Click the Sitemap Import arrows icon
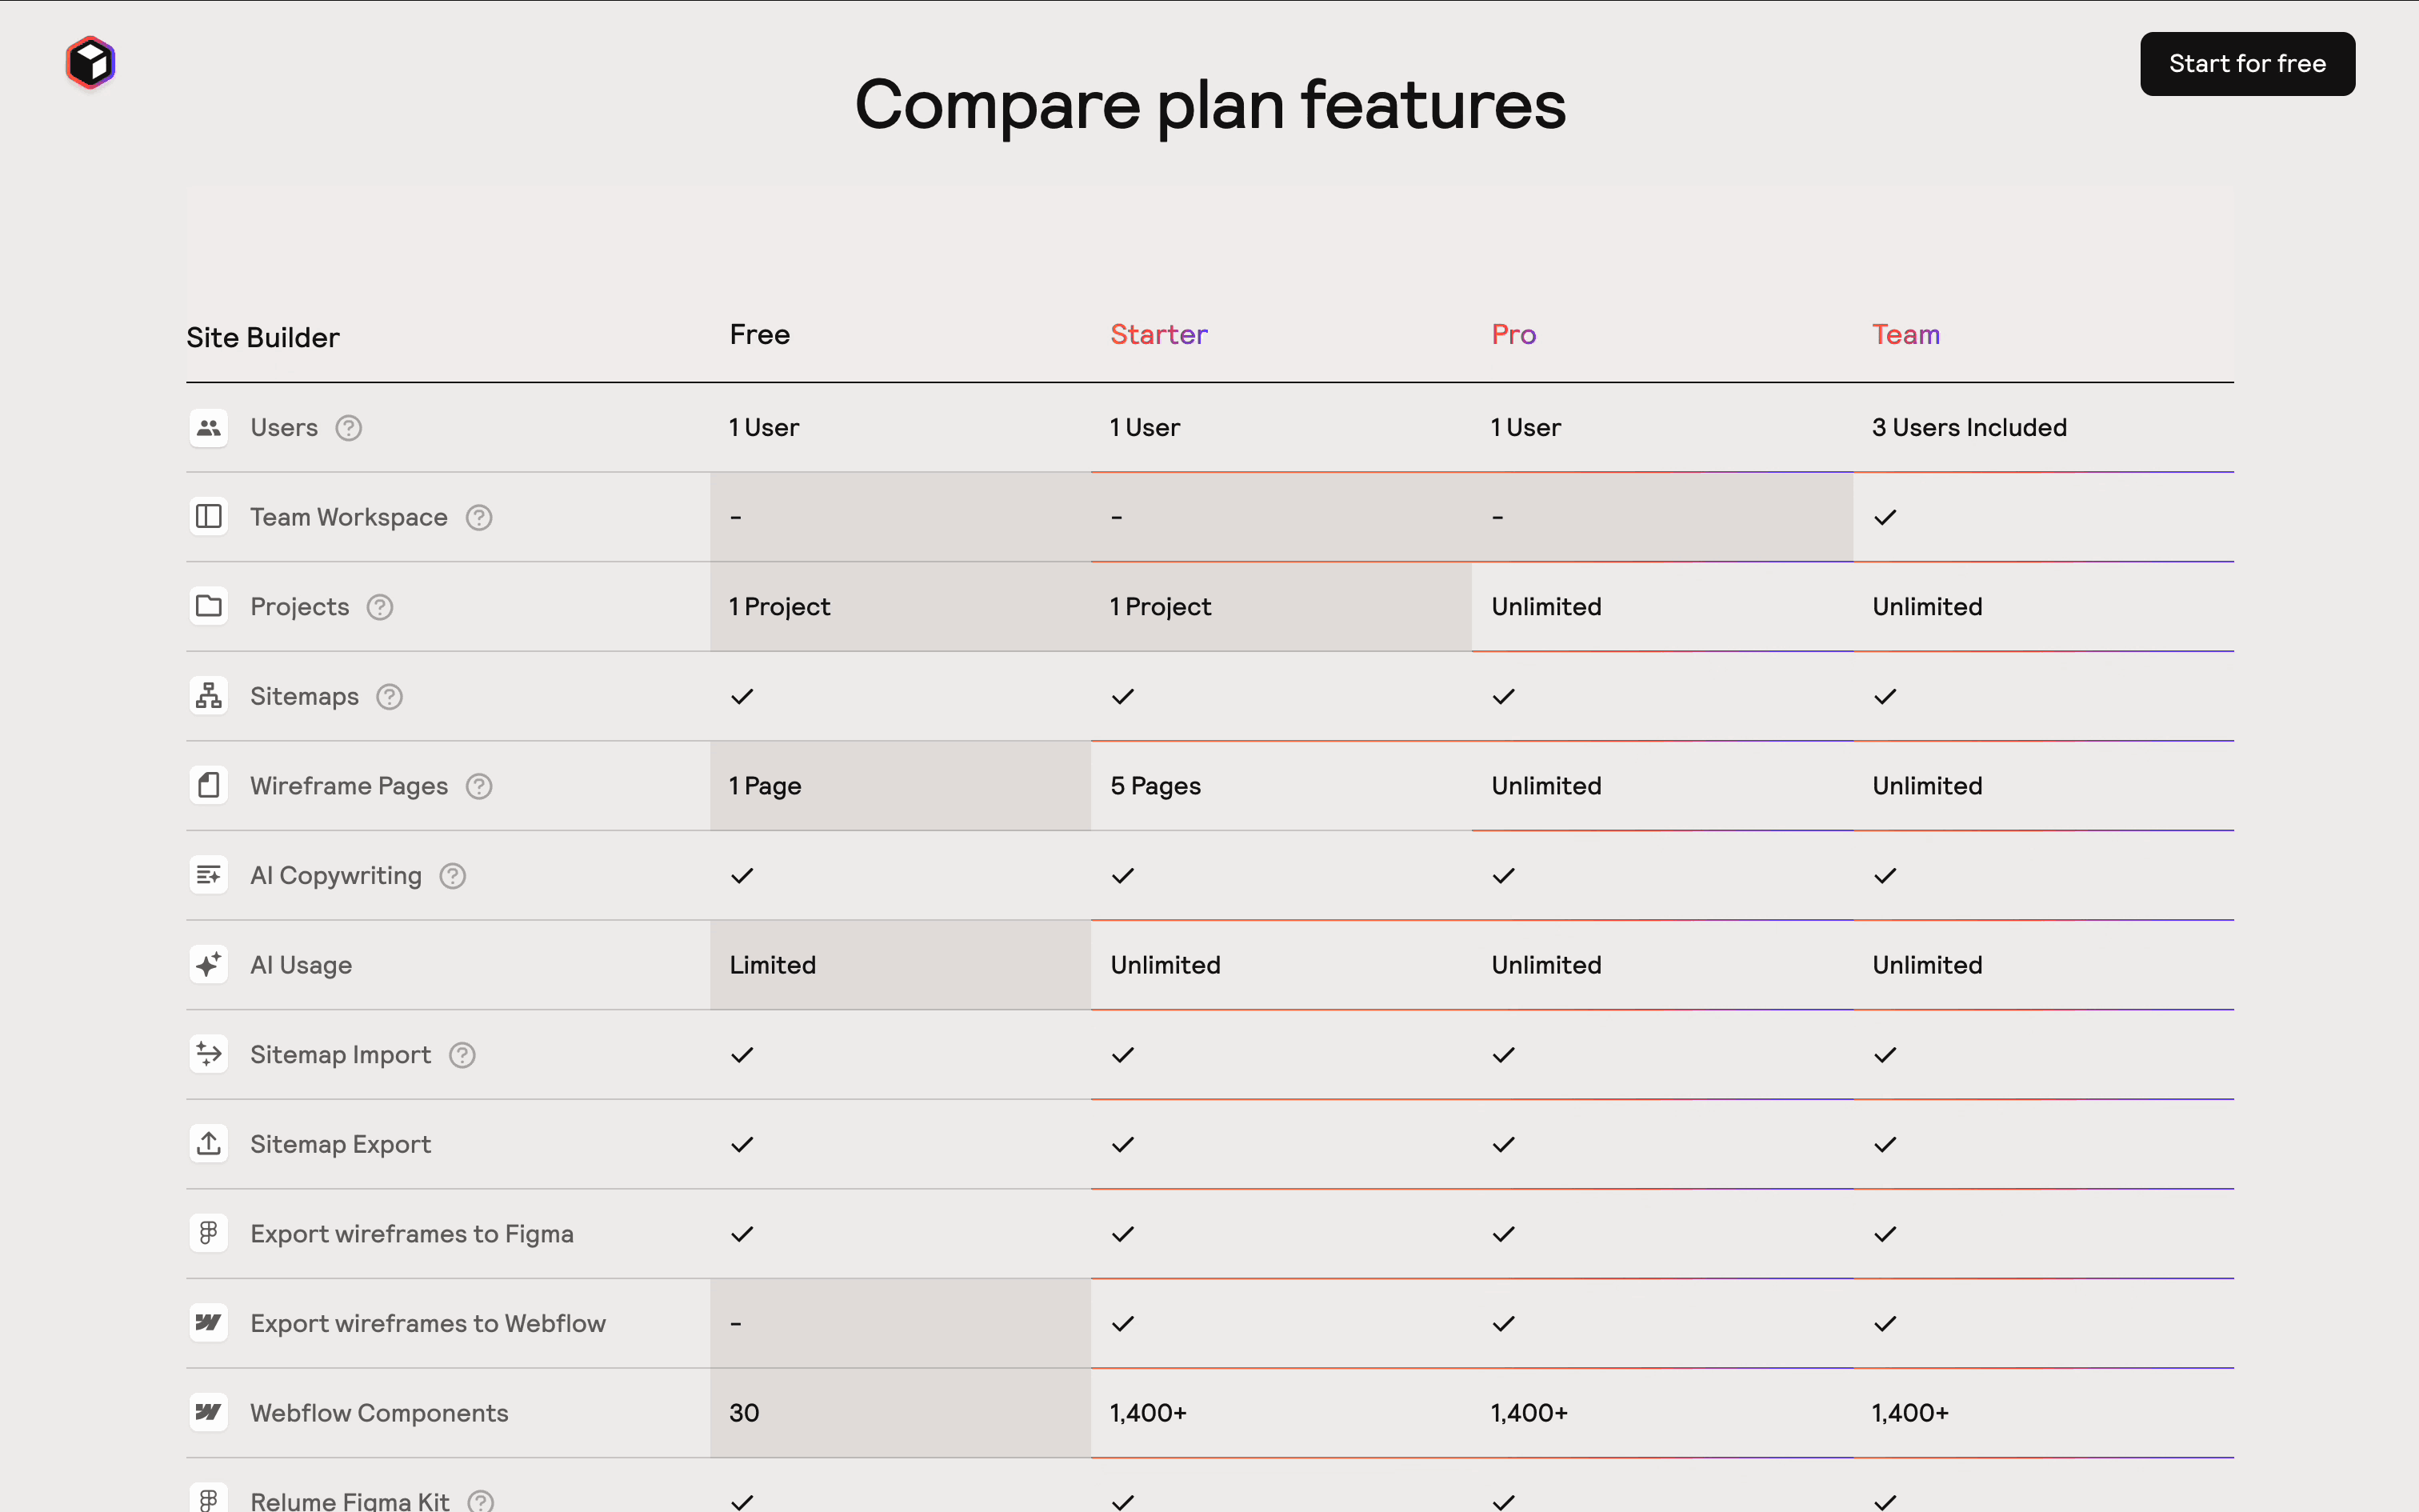 (209, 1053)
